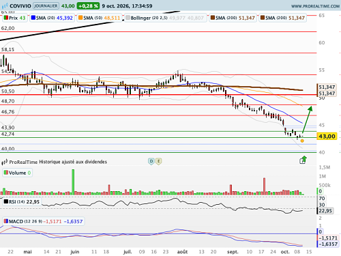Click the 42,74 level label

tap(8, 134)
